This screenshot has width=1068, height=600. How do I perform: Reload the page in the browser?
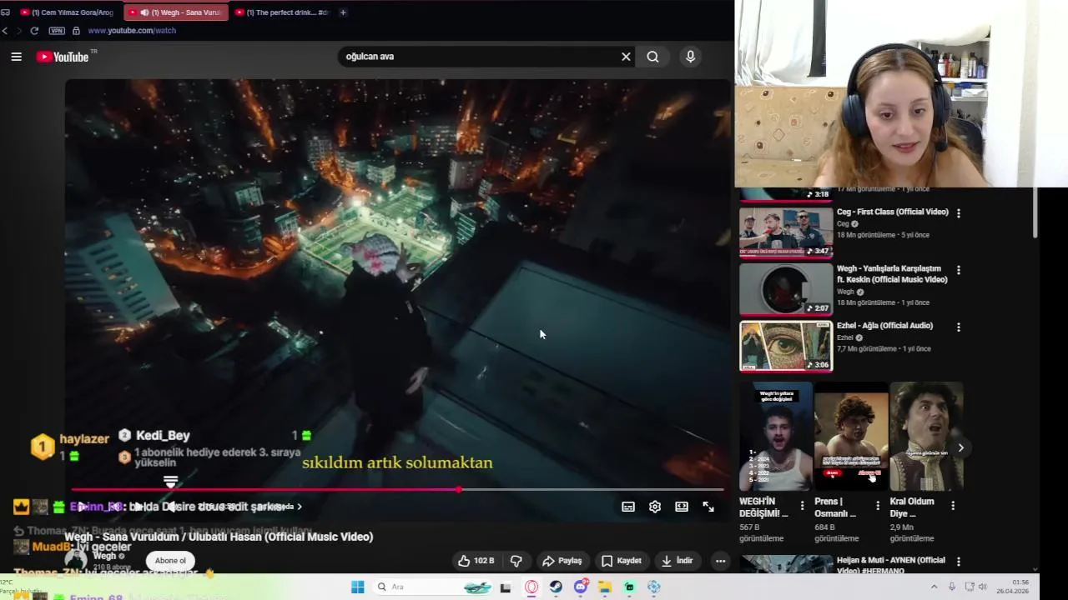click(34, 31)
